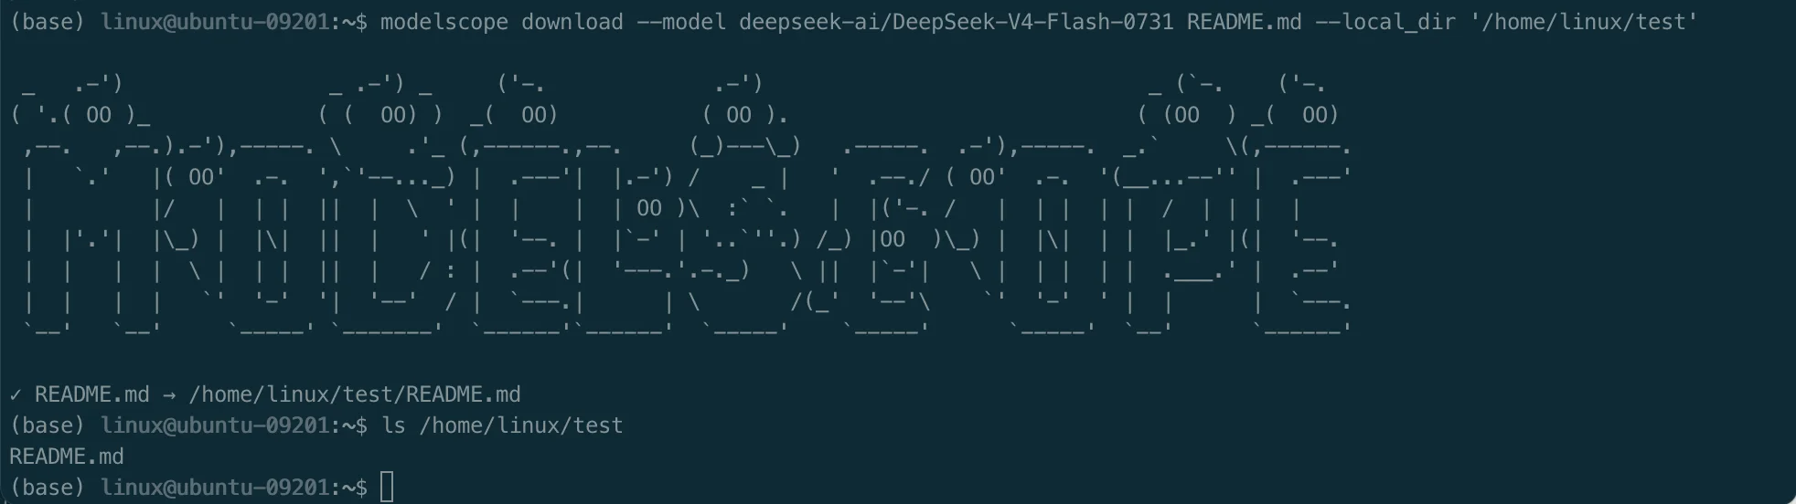Click the green checkmark before README.md
Image resolution: width=1796 pixels, height=504 pixels.
(x=16, y=394)
